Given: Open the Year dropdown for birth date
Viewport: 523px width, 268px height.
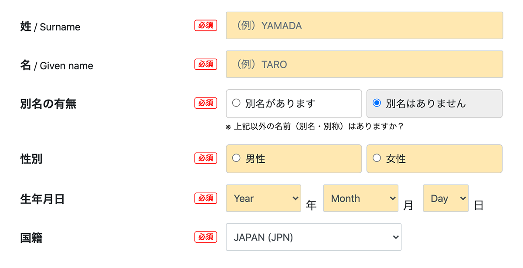Looking at the screenshot, I should pos(263,198).
